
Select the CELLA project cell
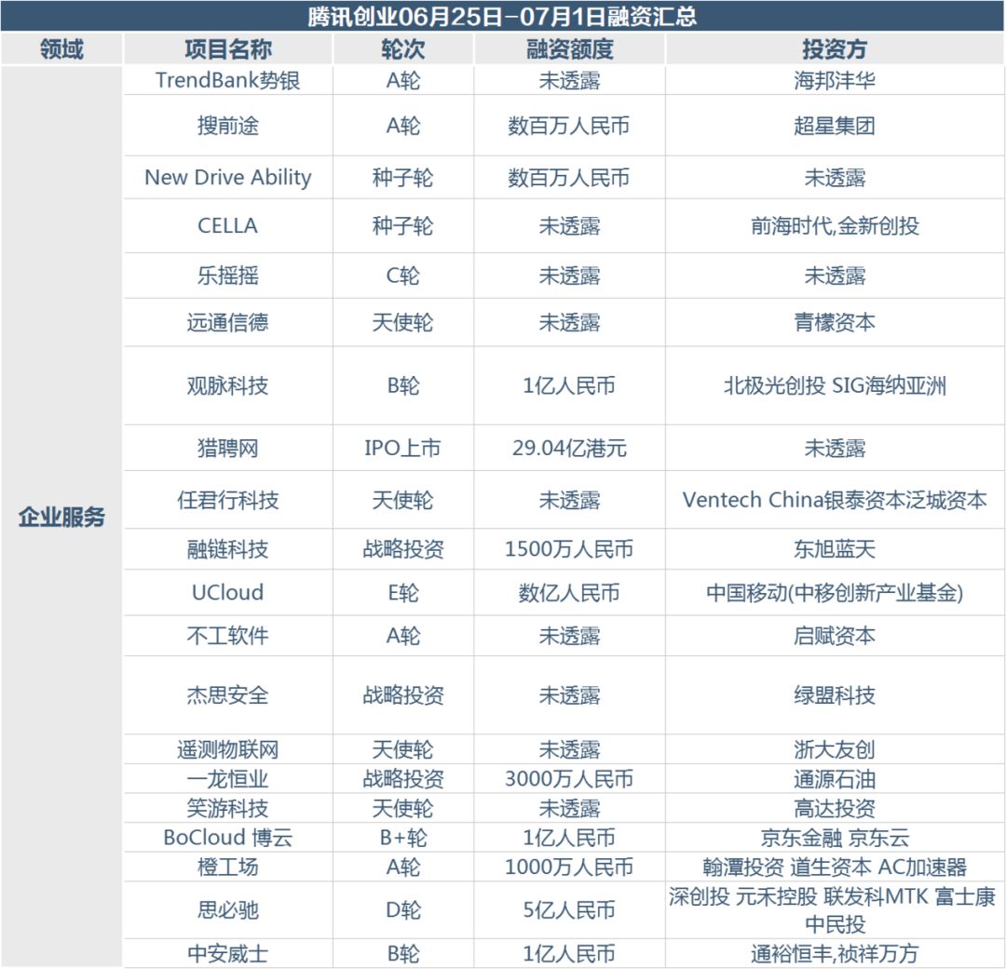[x=228, y=226]
